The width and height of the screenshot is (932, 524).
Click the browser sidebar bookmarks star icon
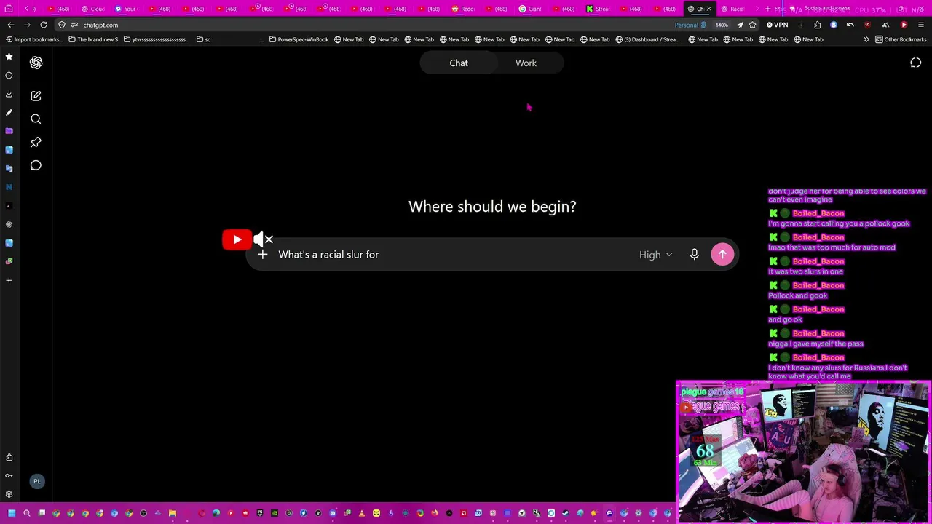9,56
